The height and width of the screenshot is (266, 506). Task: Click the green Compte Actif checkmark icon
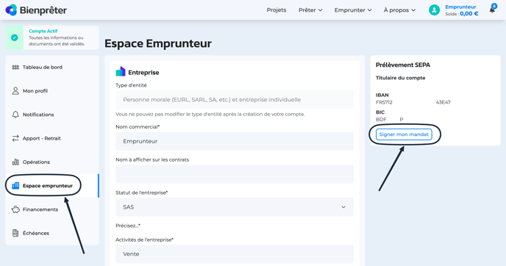pyautogui.click(x=15, y=37)
